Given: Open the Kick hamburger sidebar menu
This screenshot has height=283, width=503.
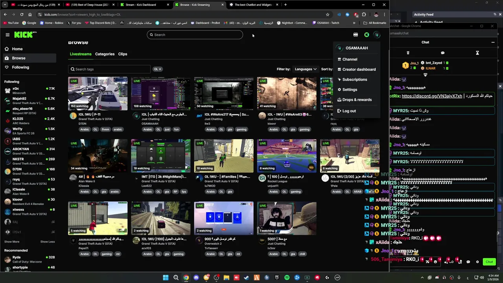Looking at the screenshot, I should [x=7, y=35].
